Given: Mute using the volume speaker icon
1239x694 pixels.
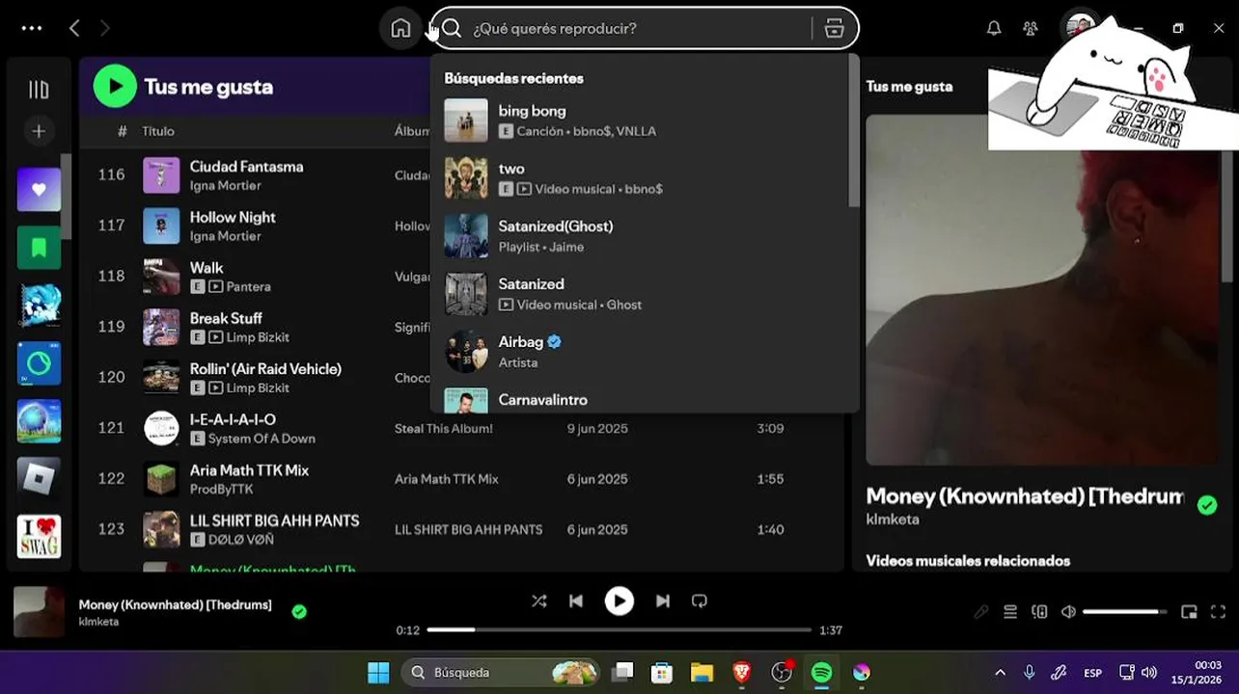Looking at the screenshot, I should tap(1068, 612).
